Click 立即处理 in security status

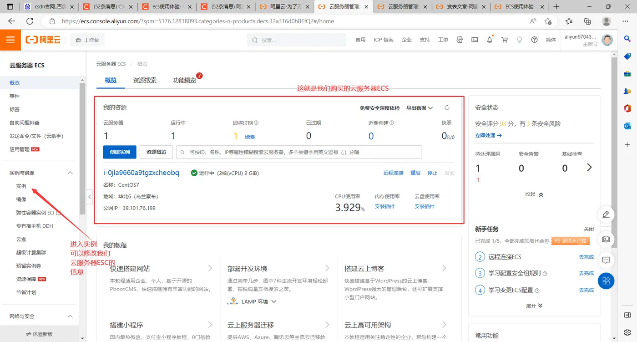[488, 136]
